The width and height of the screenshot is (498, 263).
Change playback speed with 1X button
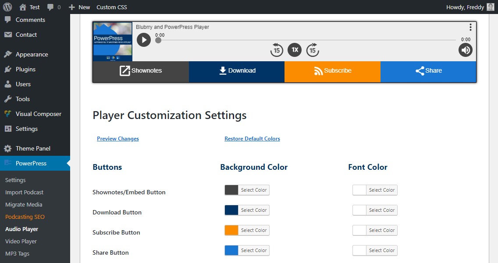coord(295,50)
